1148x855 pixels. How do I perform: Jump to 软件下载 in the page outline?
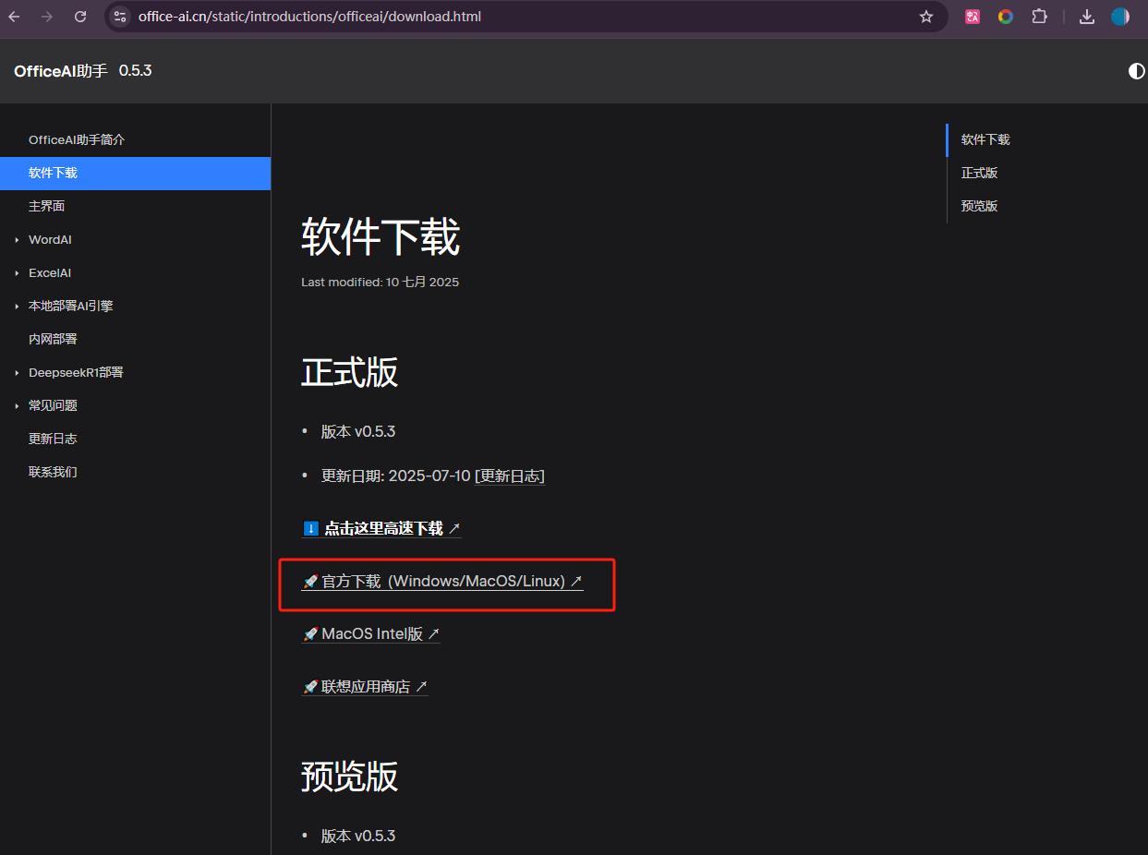pos(985,139)
